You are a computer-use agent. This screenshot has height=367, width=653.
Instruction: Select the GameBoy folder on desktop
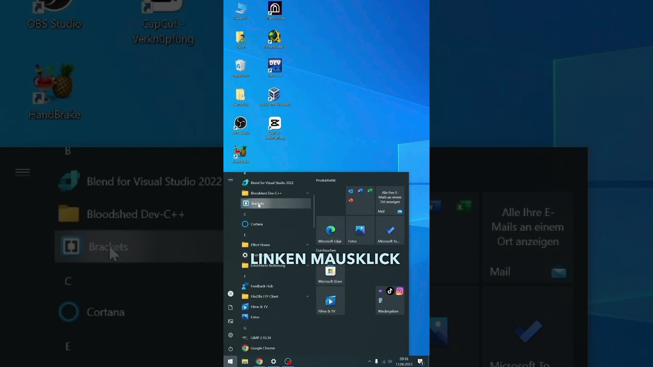pos(240,97)
